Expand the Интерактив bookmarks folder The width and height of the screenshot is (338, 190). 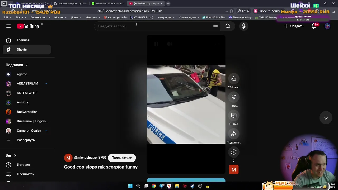point(166,17)
